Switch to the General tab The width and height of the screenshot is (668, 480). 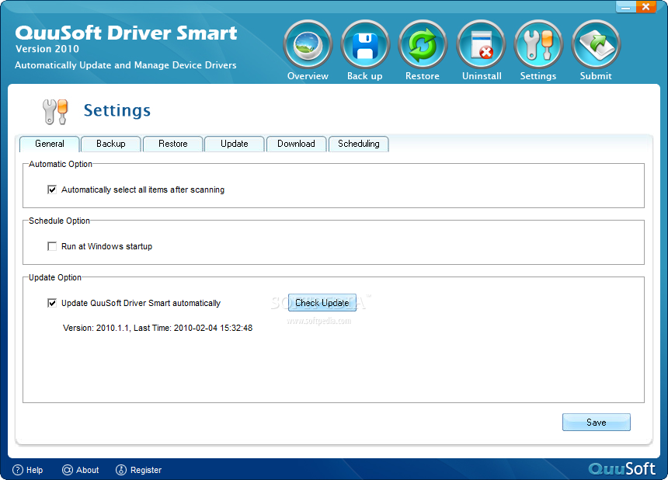[50, 144]
